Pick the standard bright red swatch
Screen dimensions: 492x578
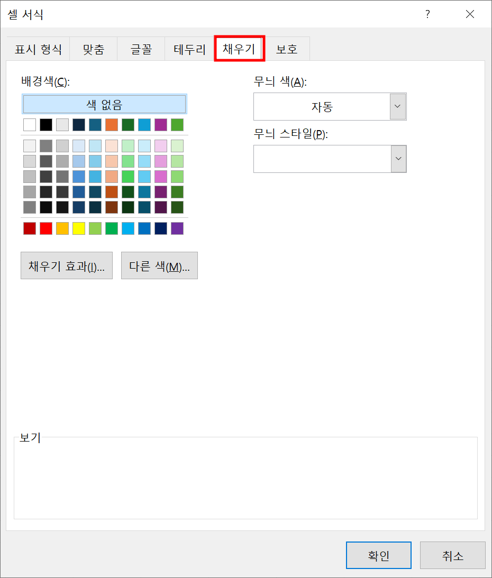tap(46, 228)
